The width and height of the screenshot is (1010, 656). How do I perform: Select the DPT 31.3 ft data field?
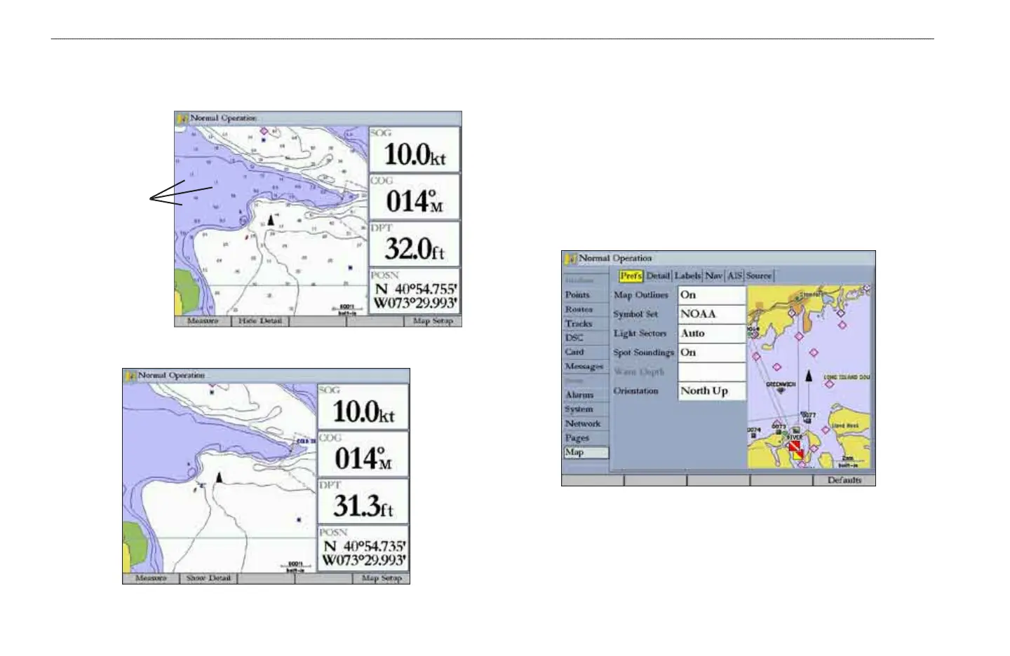pos(363,502)
